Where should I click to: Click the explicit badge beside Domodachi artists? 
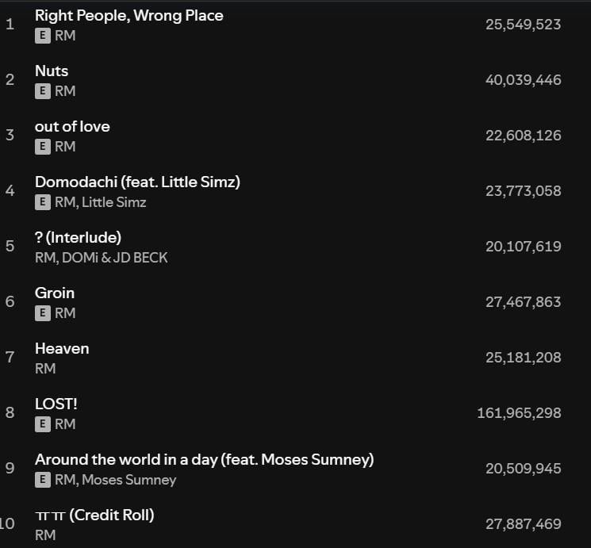tap(43, 202)
